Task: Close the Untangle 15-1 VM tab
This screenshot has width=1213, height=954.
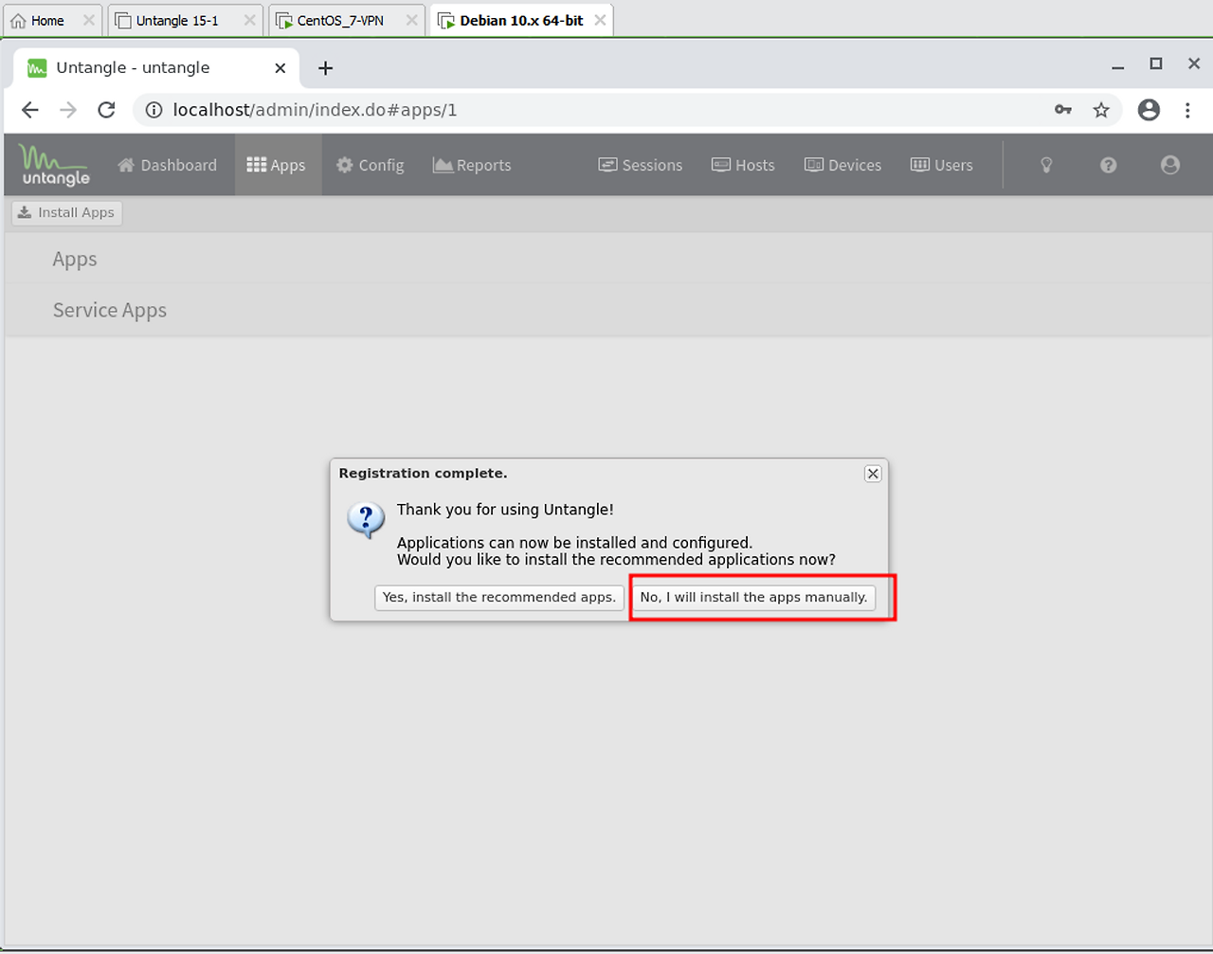Action: click(250, 20)
